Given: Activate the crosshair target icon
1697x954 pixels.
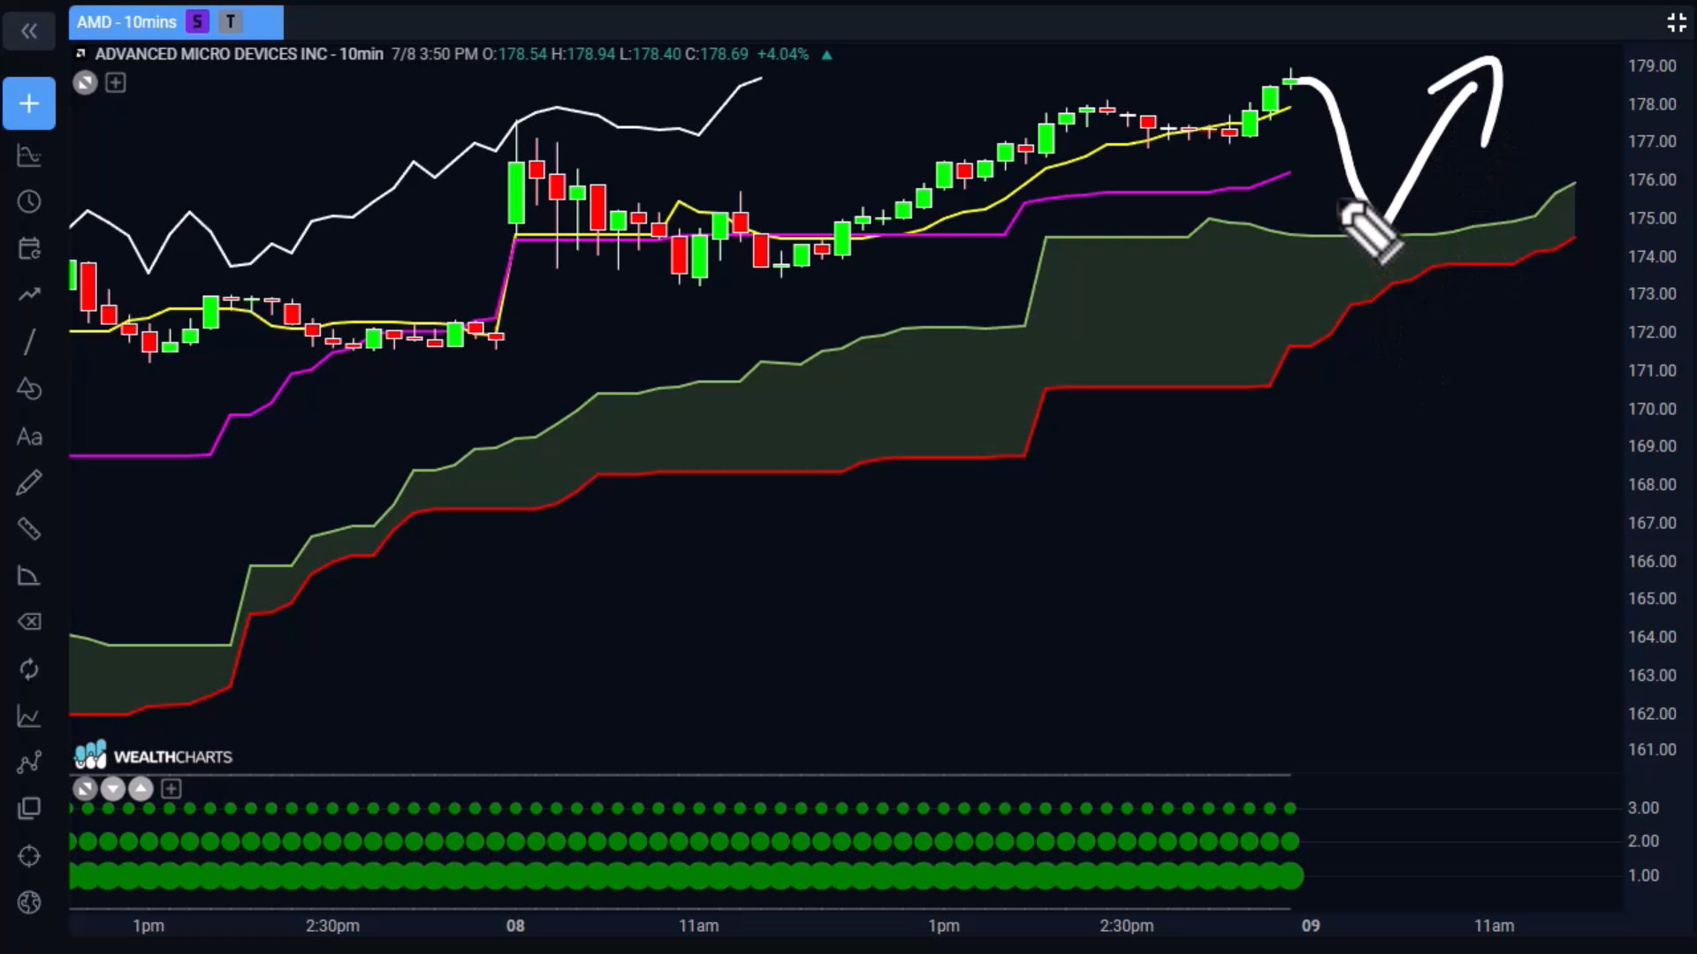Looking at the screenshot, I should click(29, 856).
